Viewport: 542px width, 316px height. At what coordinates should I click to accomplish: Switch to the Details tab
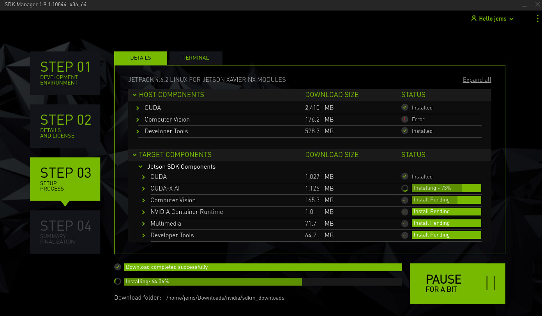pos(141,58)
